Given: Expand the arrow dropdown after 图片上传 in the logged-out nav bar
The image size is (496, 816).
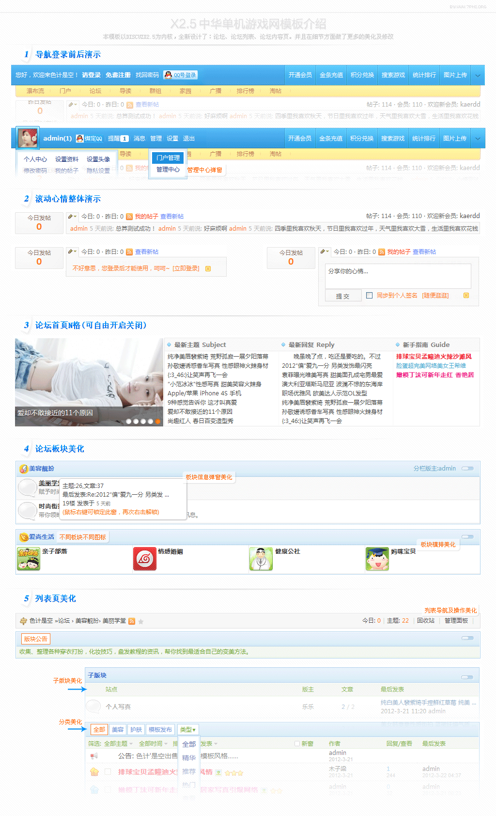Looking at the screenshot, I should point(478,75).
